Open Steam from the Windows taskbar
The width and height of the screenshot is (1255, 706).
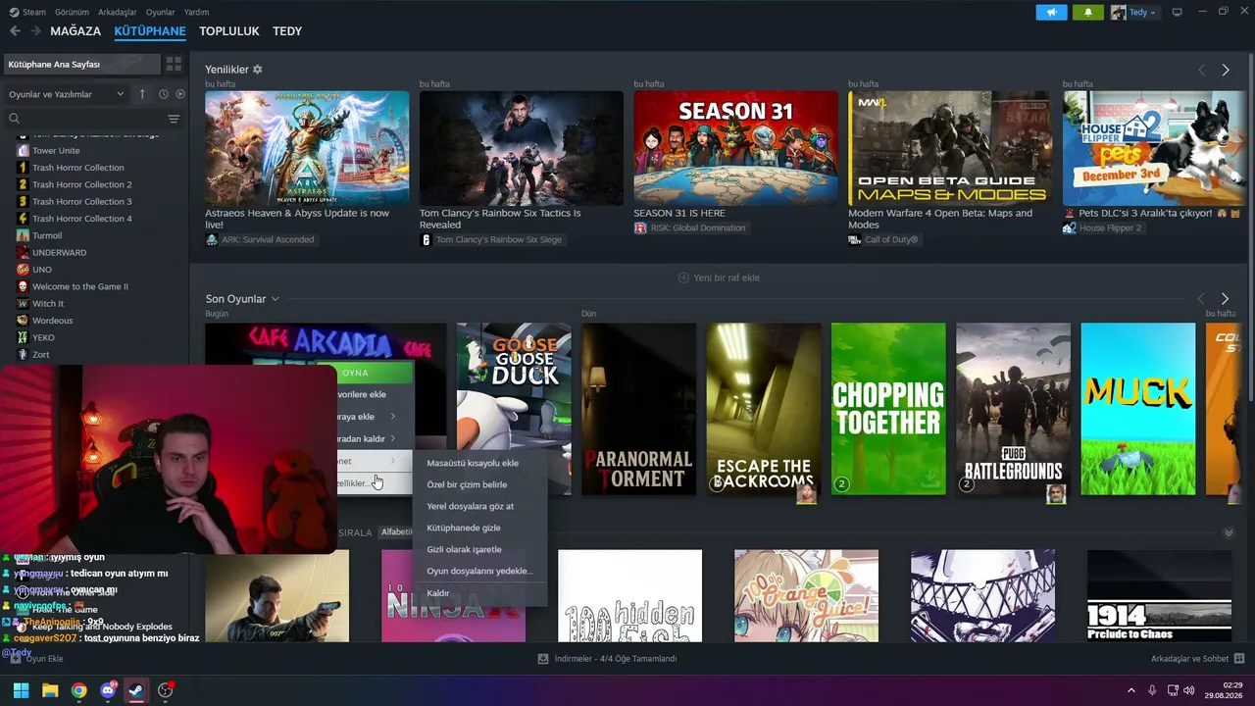[136, 690]
